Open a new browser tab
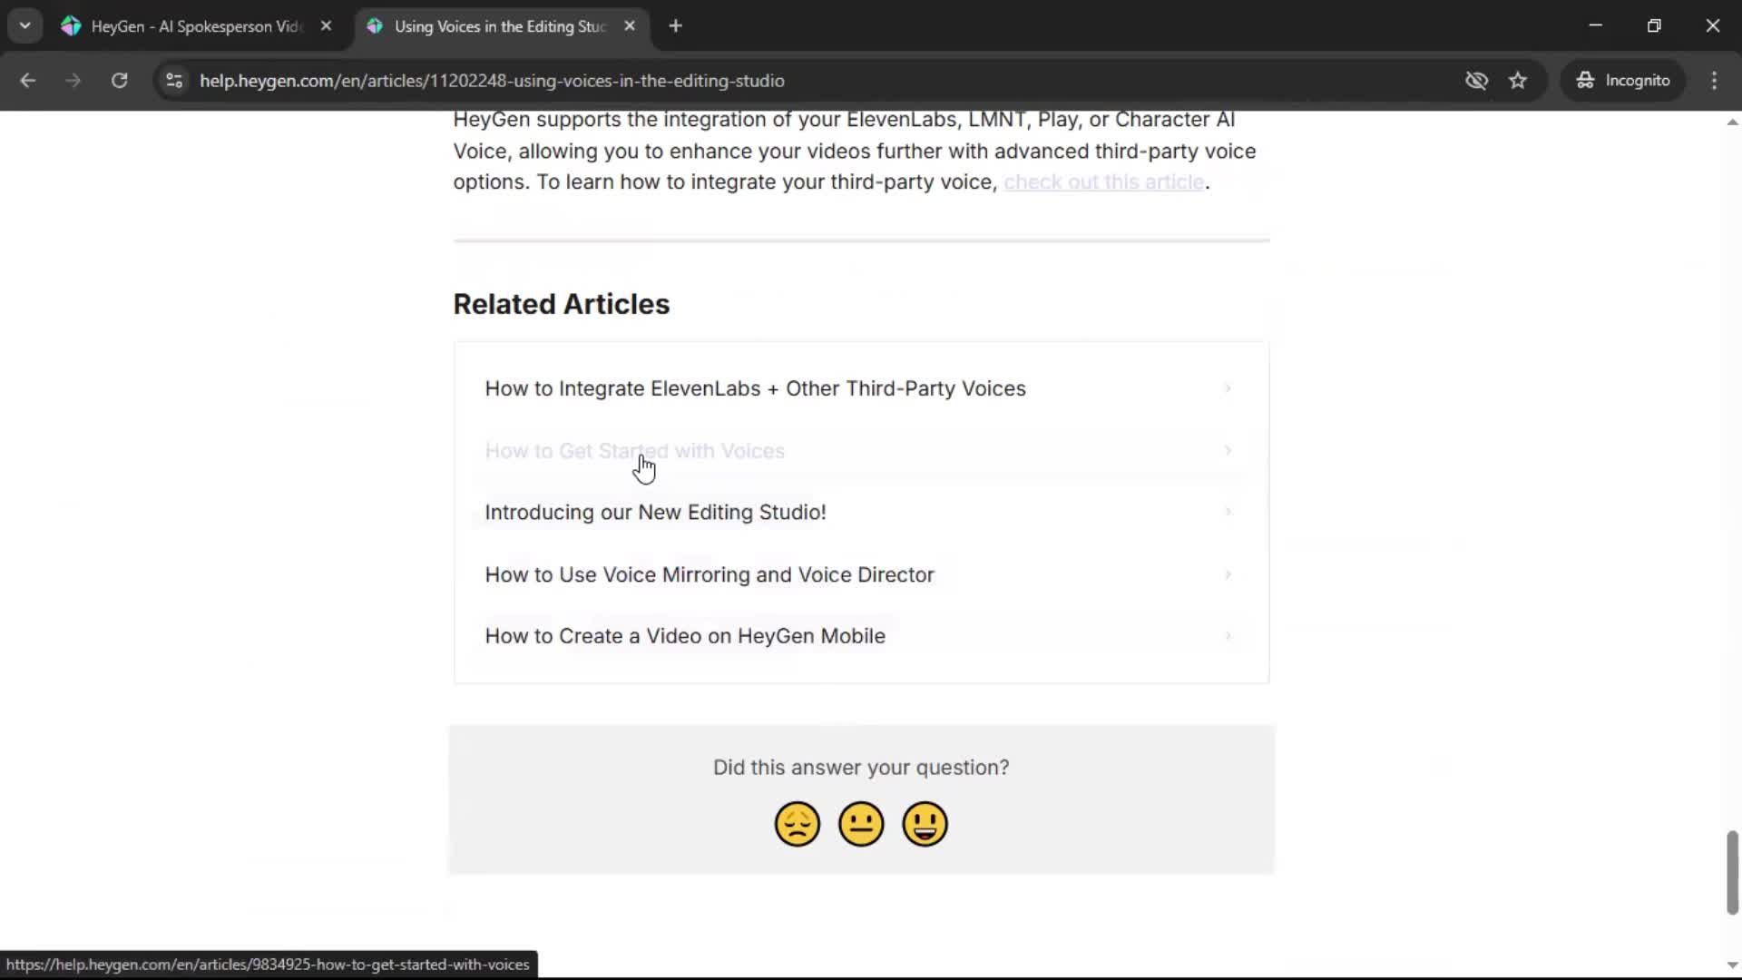The width and height of the screenshot is (1742, 980). coord(675,26)
